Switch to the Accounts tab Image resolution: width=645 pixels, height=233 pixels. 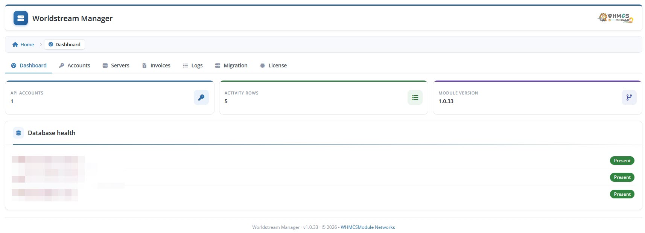pos(75,65)
